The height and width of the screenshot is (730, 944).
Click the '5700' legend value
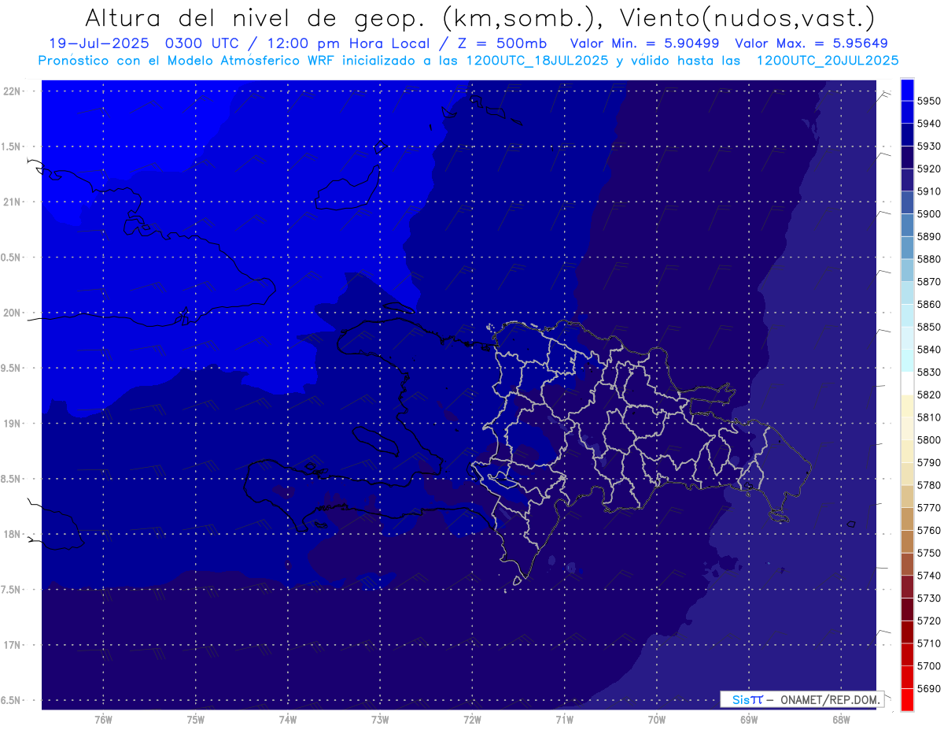(x=929, y=666)
